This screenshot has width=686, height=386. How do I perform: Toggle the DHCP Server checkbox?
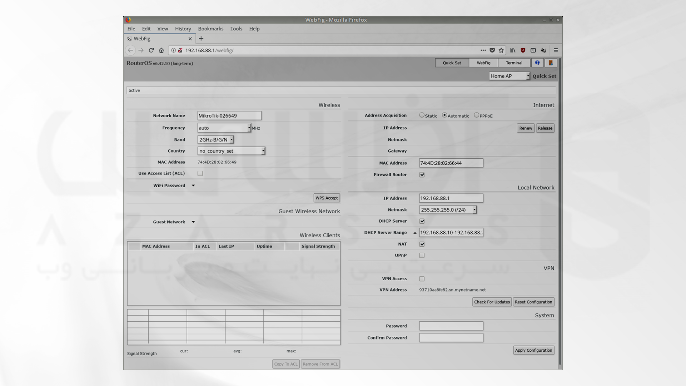click(x=422, y=221)
